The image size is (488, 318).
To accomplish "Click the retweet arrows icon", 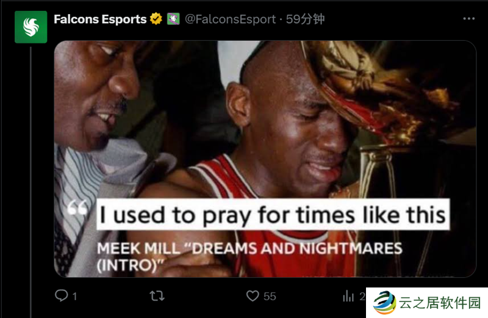I will tap(157, 296).
